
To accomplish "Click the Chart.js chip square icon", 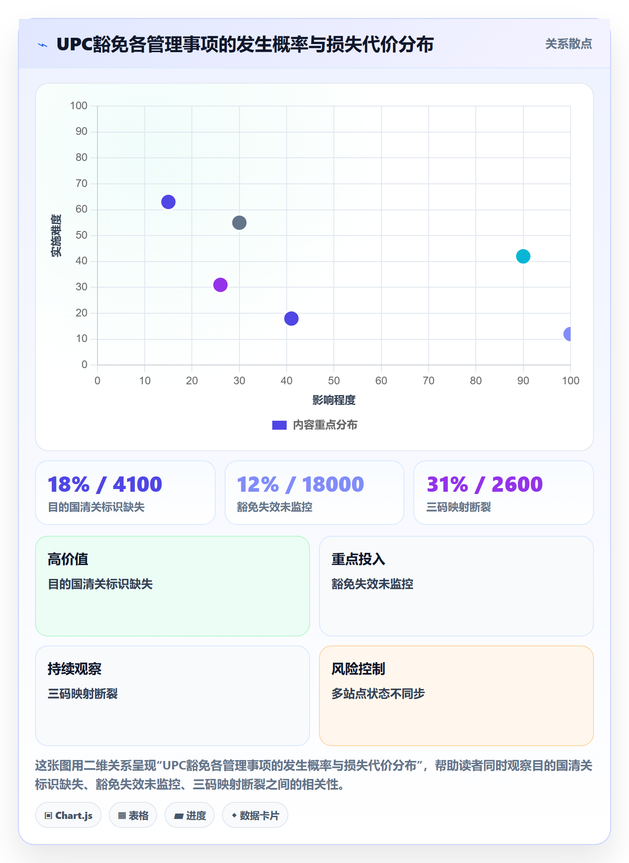I will (49, 816).
